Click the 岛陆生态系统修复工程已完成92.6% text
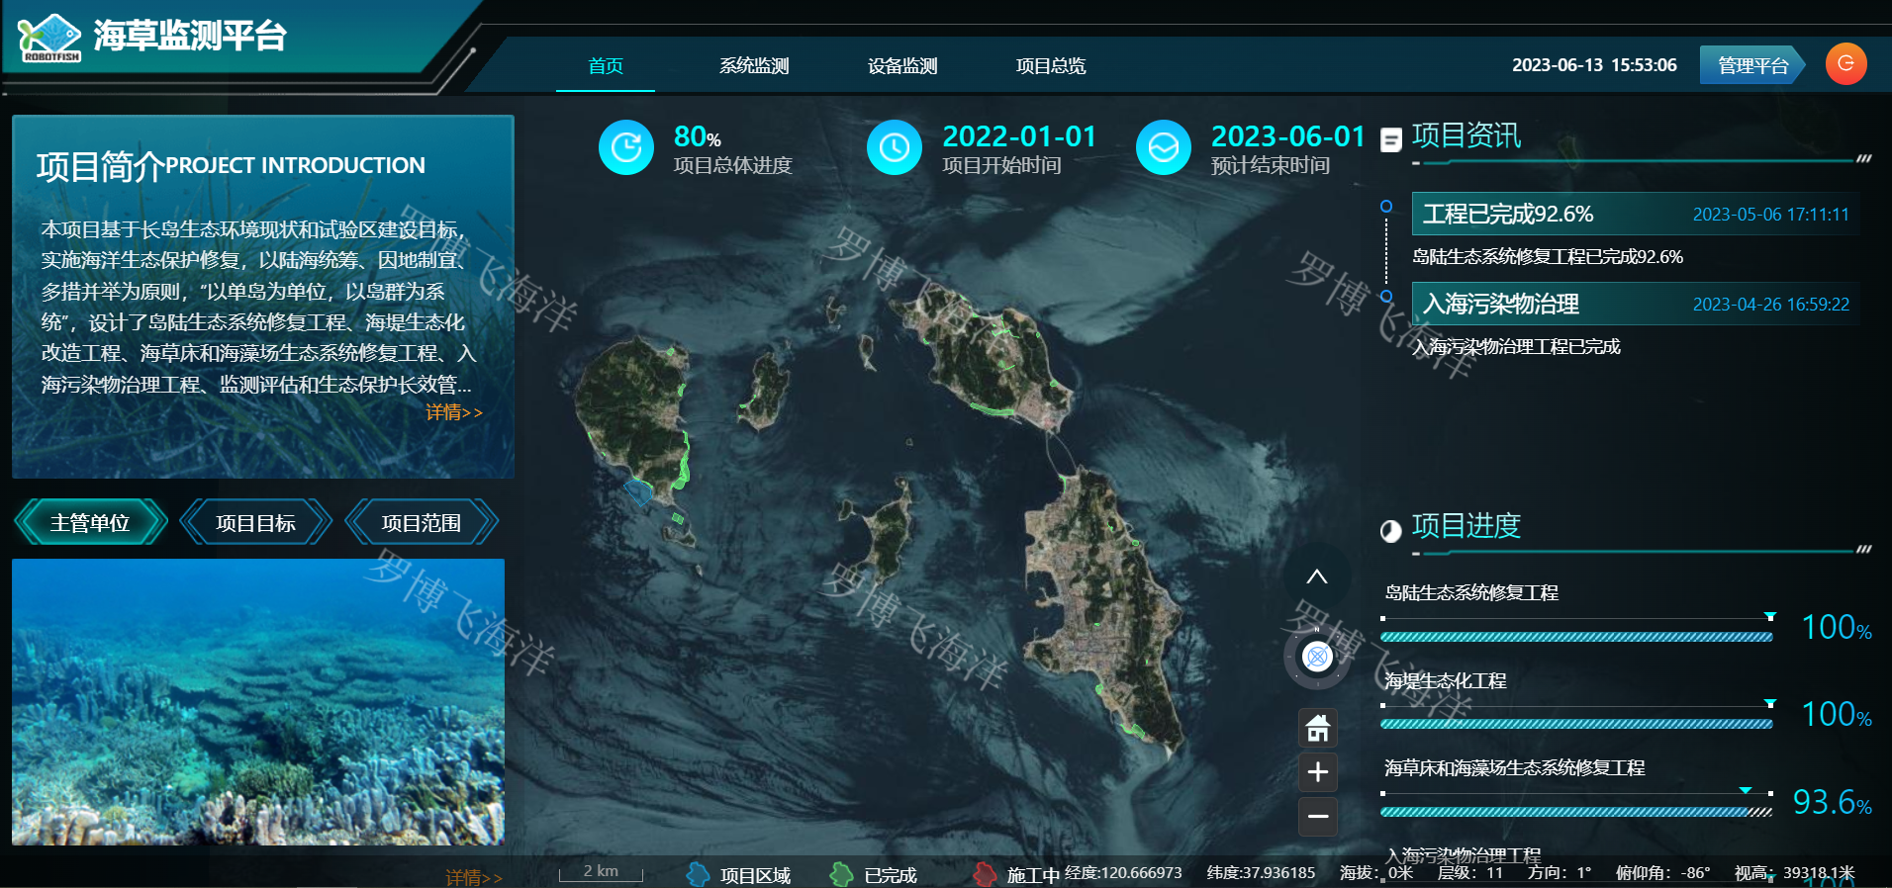 click(x=1548, y=257)
